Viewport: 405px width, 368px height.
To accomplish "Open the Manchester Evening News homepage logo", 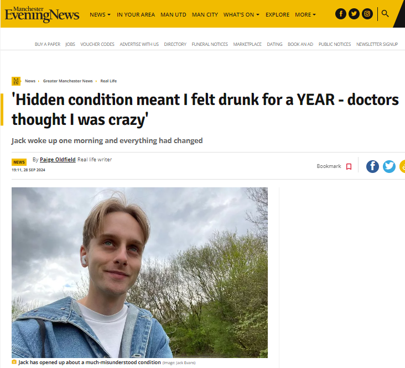I will coord(42,14).
